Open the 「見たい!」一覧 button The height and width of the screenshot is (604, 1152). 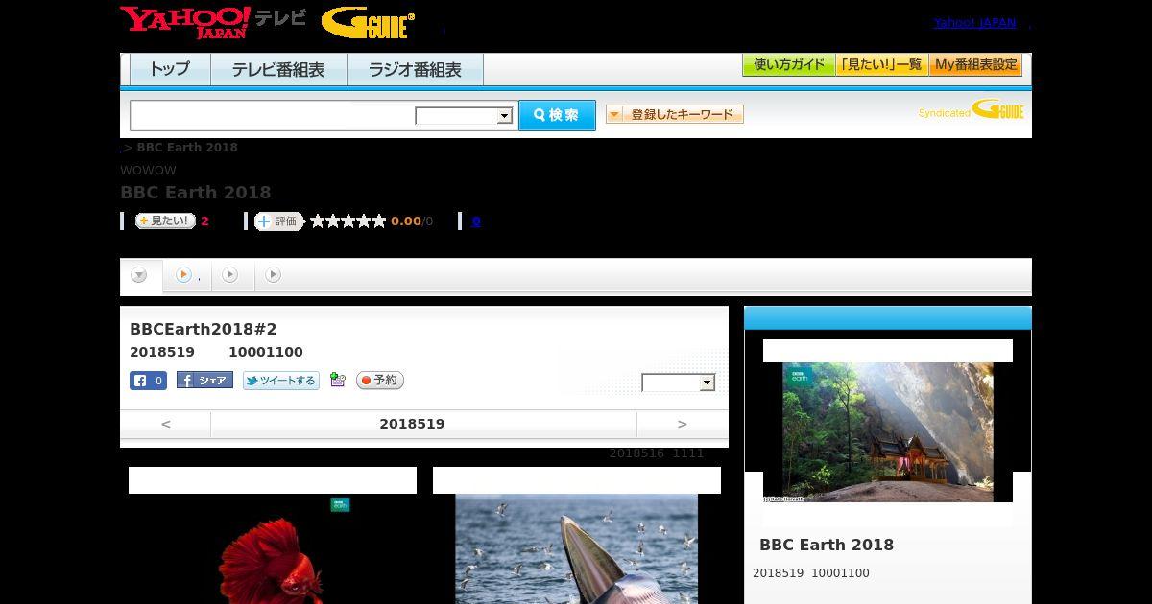tap(882, 65)
